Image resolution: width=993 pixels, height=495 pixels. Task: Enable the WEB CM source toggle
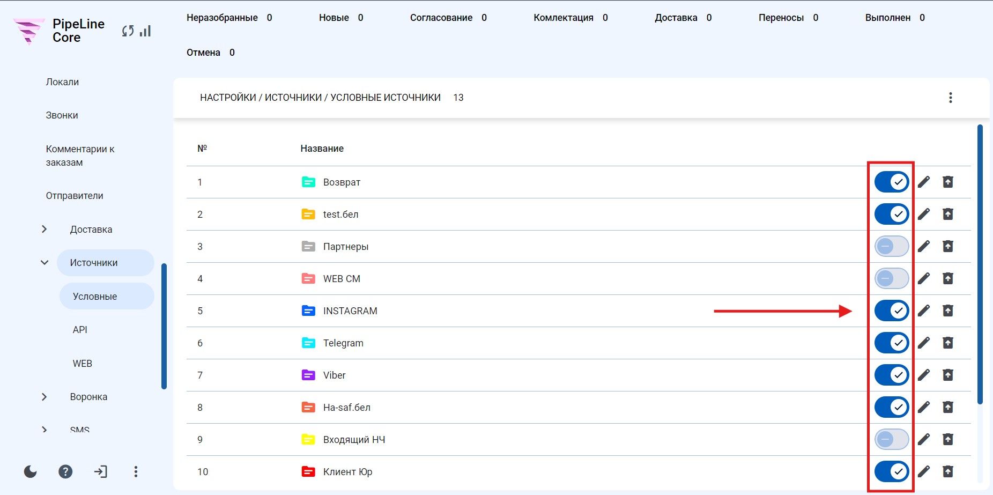click(x=892, y=279)
